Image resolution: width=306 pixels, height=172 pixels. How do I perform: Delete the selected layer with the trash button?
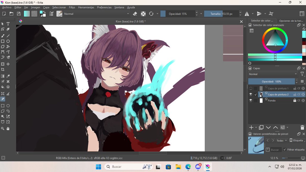pyautogui.click(x=302, y=127)
